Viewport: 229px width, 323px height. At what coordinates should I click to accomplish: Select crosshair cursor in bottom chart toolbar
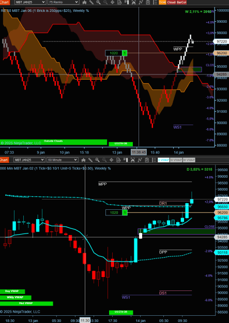click(x=112, y=160)
